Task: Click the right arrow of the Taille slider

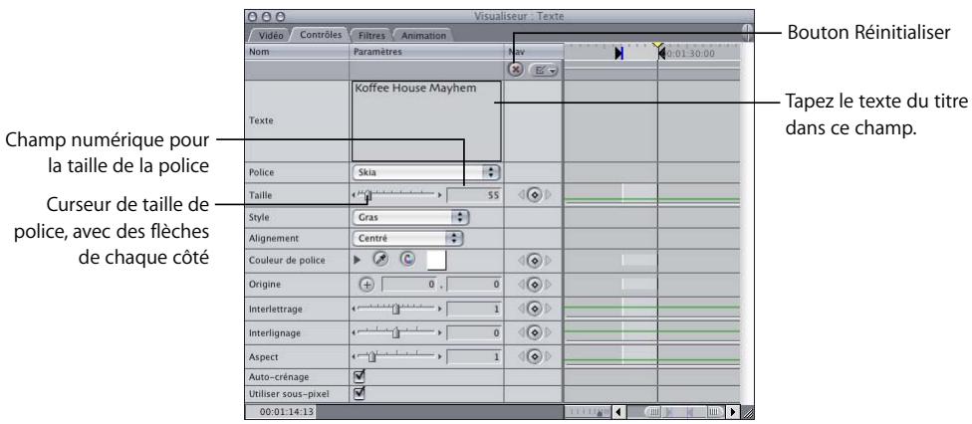Action: click(x=440, y=195)
